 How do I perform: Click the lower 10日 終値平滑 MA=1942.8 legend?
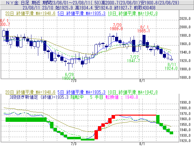click(x=132, y=92)
